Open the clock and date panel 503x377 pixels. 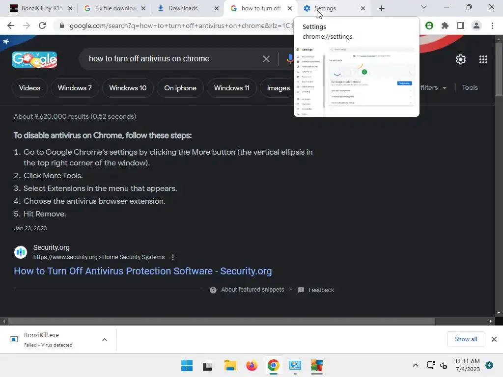467,365
